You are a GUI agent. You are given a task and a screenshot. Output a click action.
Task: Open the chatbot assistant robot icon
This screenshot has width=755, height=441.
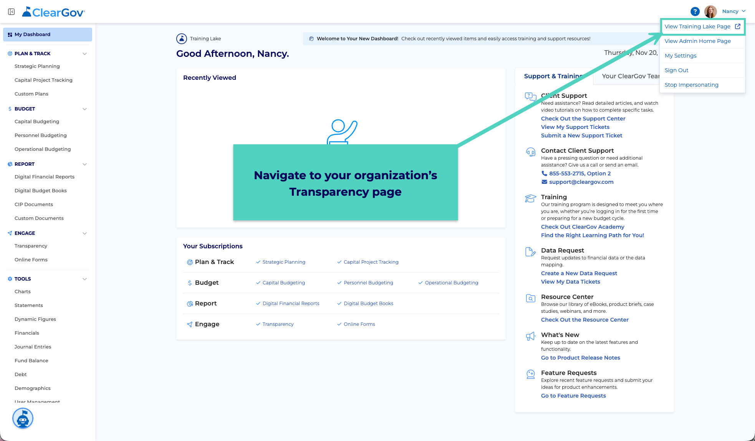click(23, 418)
